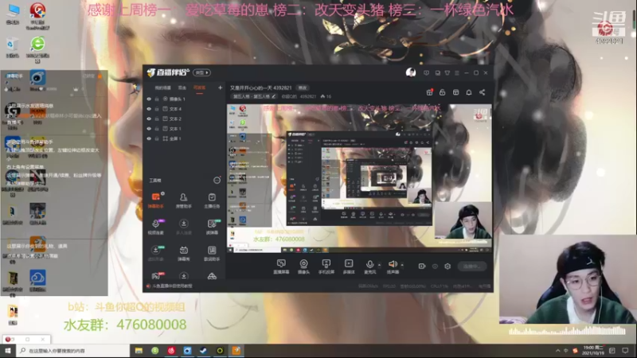637x358 pixels.
Task: Click the unlock padlock icon in header
Action: tap(443, 92)
